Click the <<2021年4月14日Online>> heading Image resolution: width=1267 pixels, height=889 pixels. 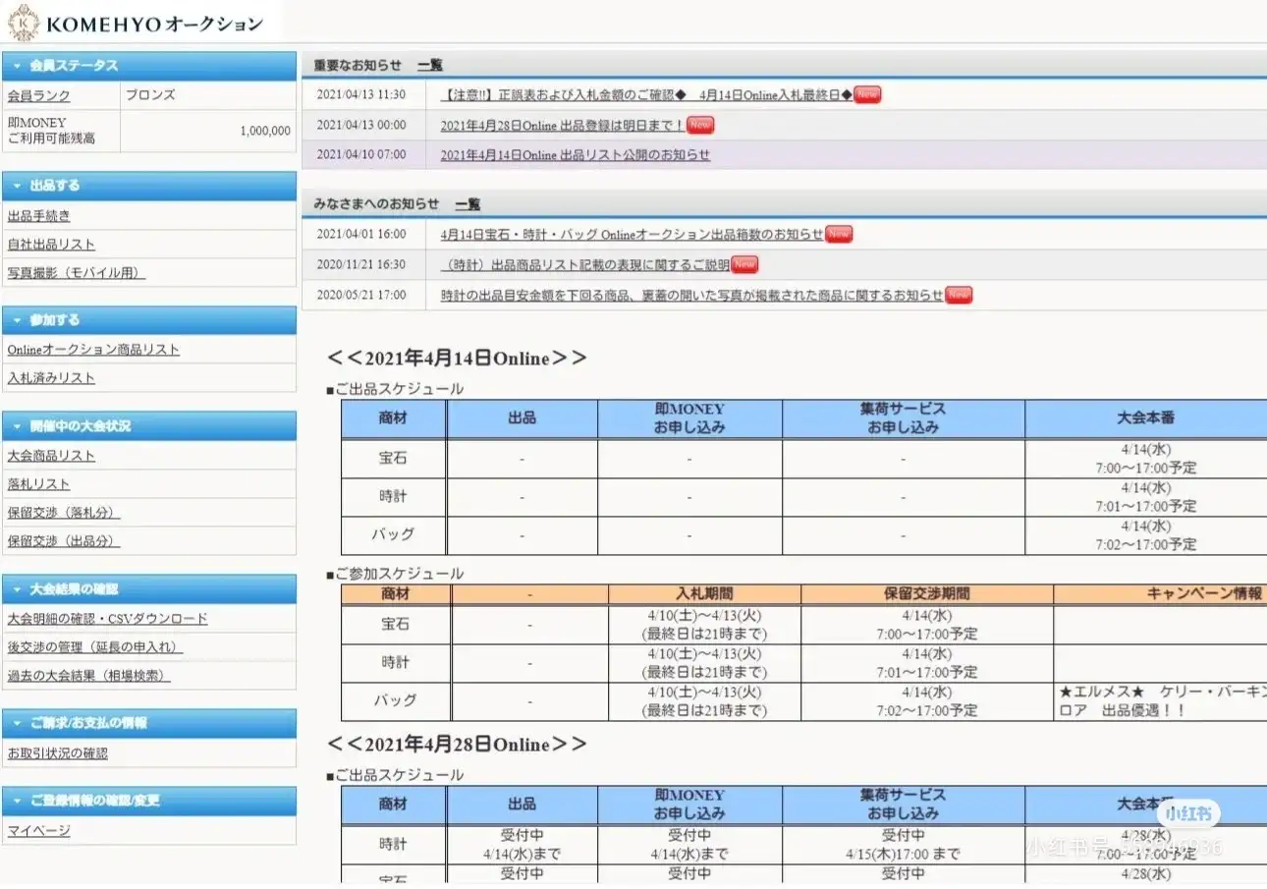457,358
